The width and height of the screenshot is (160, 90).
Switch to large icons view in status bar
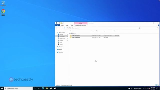[158, 85]
